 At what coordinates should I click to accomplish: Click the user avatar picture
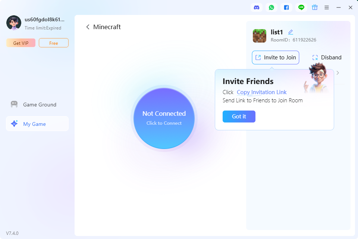coord(14,23)
